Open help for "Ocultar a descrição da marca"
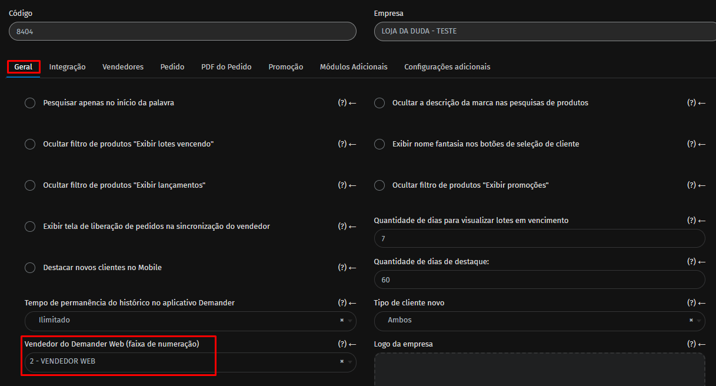 pos(692,103)
